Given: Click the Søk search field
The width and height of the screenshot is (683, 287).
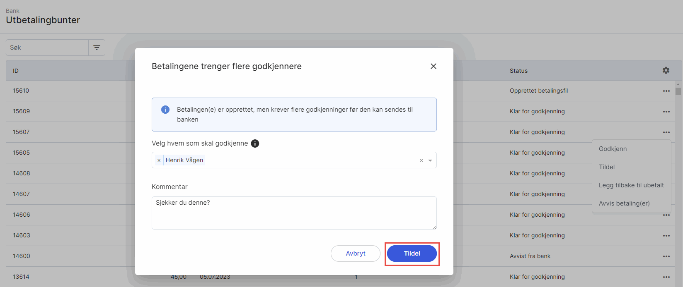Looking at the screenshot, I should (x=47, y=48).
